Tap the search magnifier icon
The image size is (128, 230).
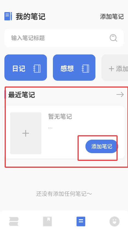pyautogui.click(x=113, y=38)
